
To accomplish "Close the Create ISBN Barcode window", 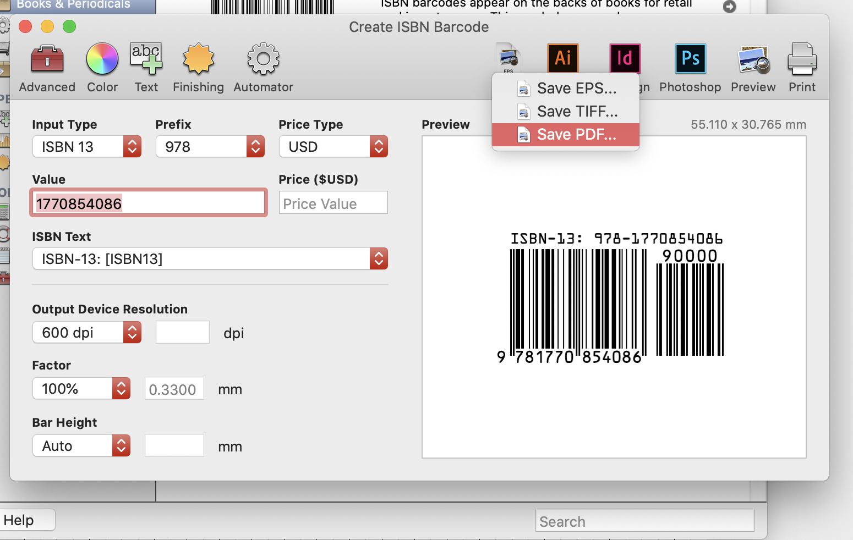I will [x=25, y=26].
